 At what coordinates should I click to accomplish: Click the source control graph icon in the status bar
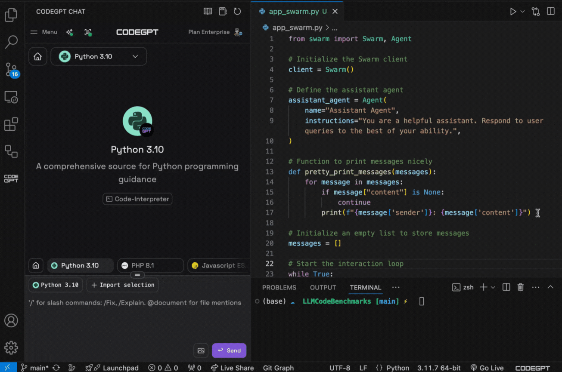tap(72, 368)
